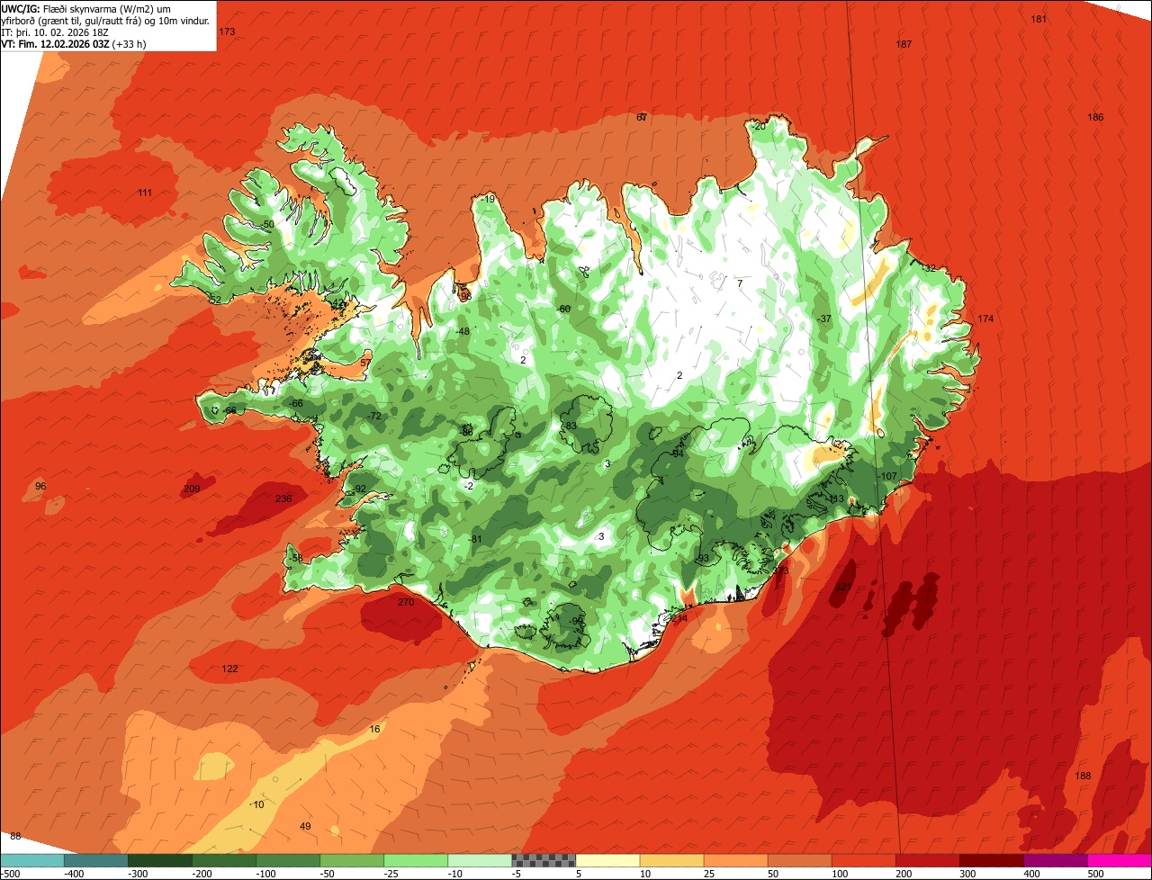This screenshot has height=880, width=1152.
Task: Click the 'VT: Fim. 12.02.2026 03Z (+33 h)' line
Action: (x=74, y=43)
